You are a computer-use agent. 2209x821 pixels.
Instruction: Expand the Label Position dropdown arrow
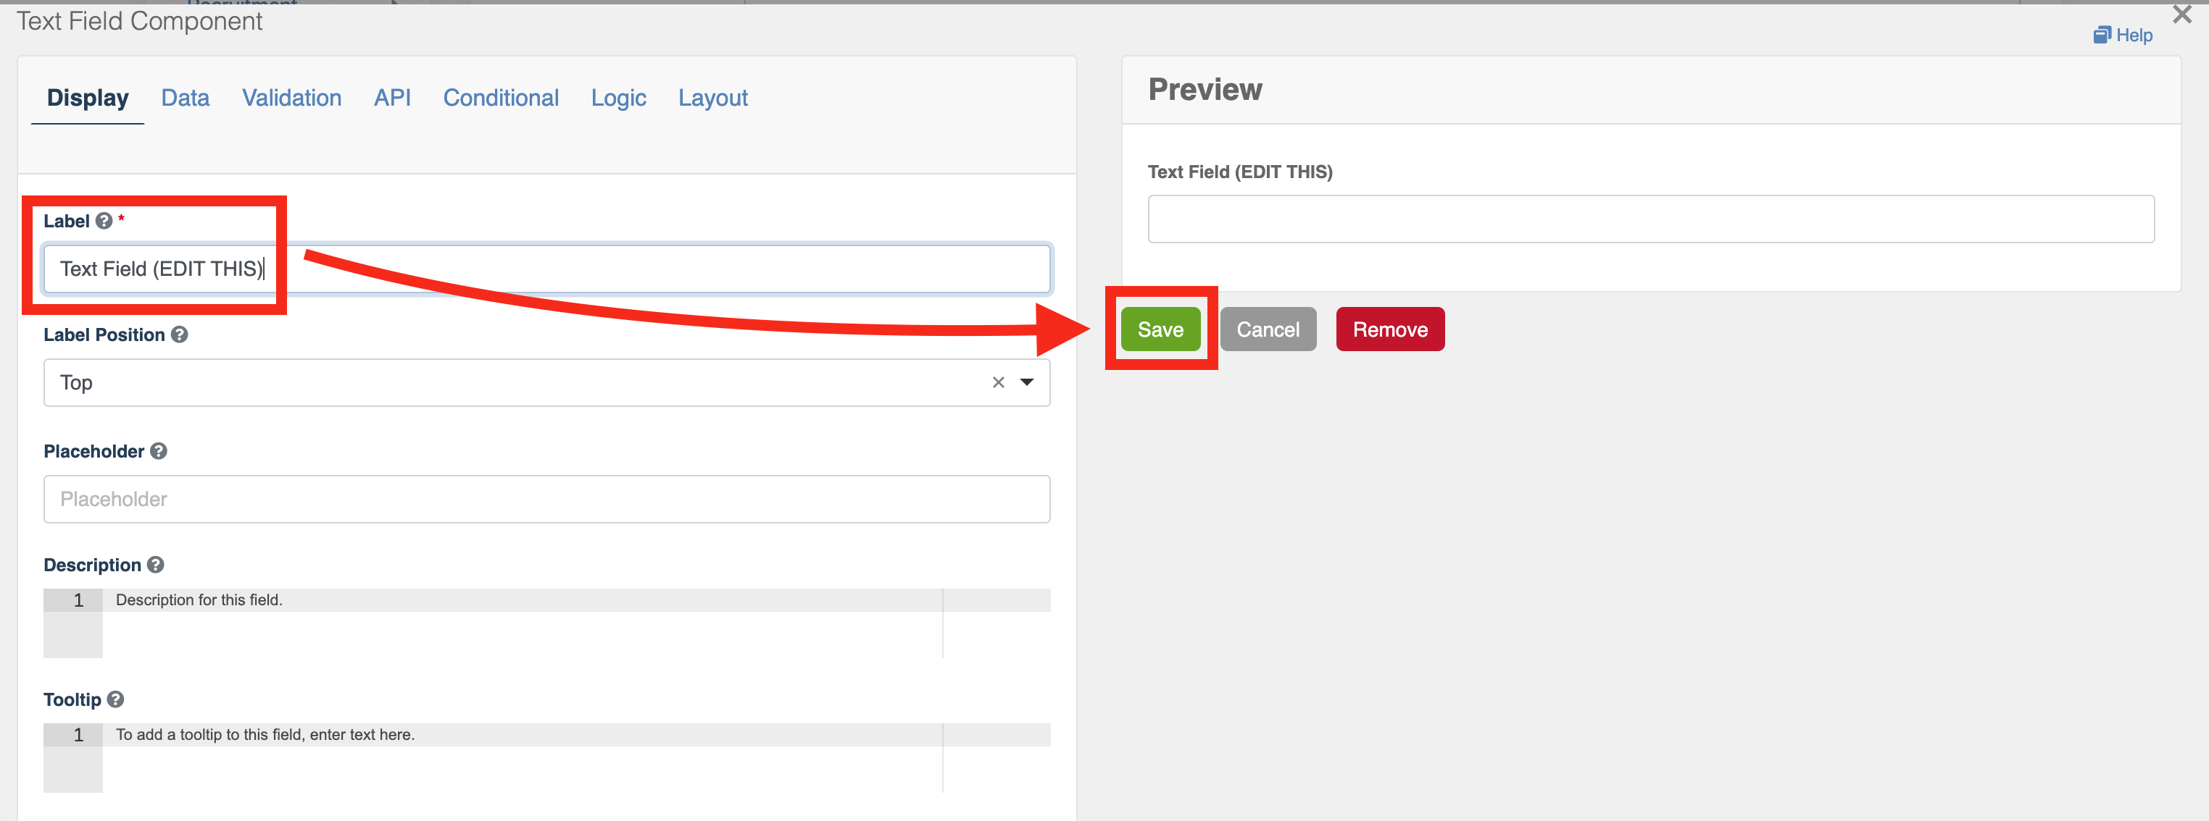pyautogui.click(x=1026, y=383)
